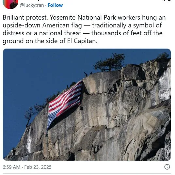The width and height of the screenshot is (175, 175).
Task: Open the @luckytran profile handle
Action: click(32, 5)
